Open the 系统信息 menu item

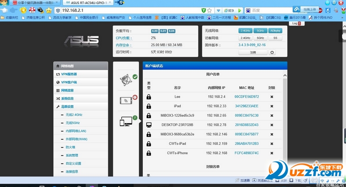81,99
